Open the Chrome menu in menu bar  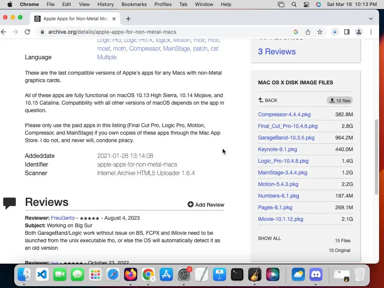[x=29, y=4]
